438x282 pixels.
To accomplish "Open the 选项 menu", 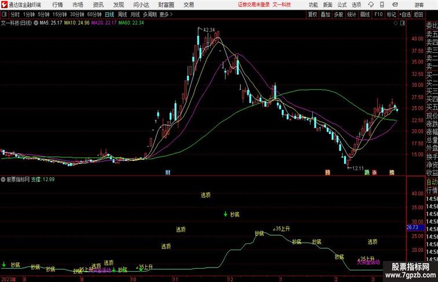I will [356, 5].
